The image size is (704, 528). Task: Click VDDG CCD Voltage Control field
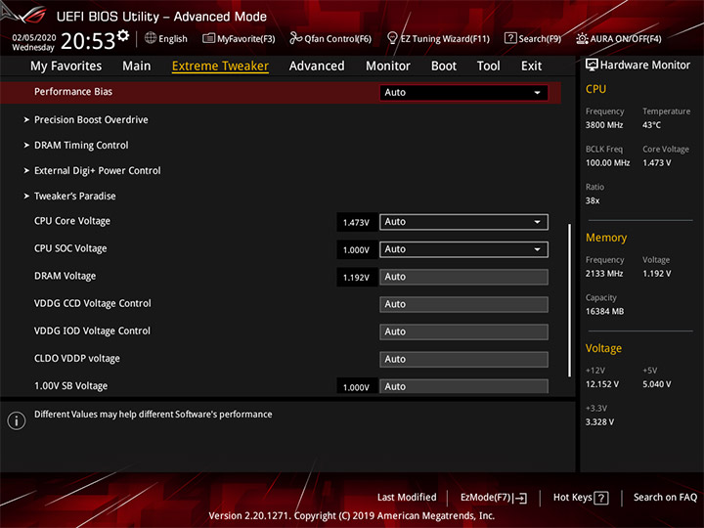point(463,304)
